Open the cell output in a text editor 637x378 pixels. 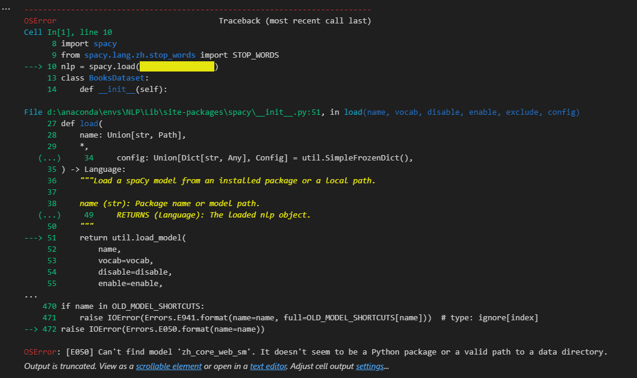click(x=268, y=366)
